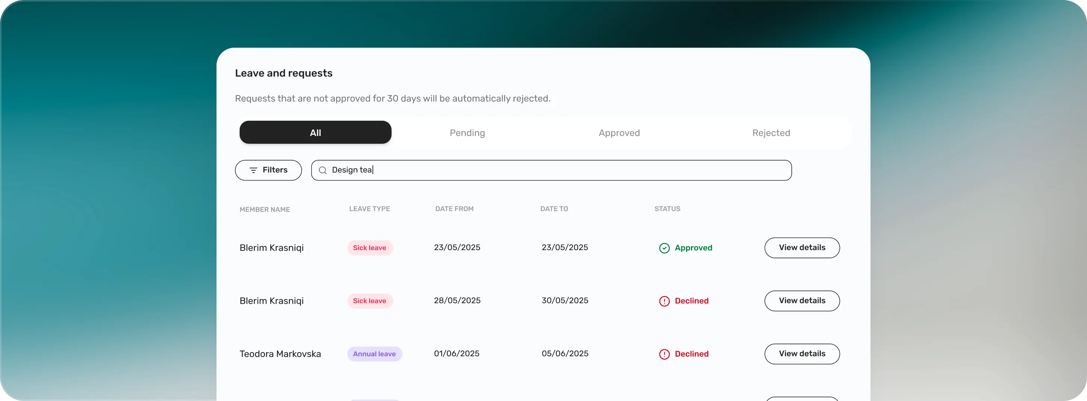Click the green Approved checkmark icon
This screenshot has height=401, width=1087.
[664, 248]
